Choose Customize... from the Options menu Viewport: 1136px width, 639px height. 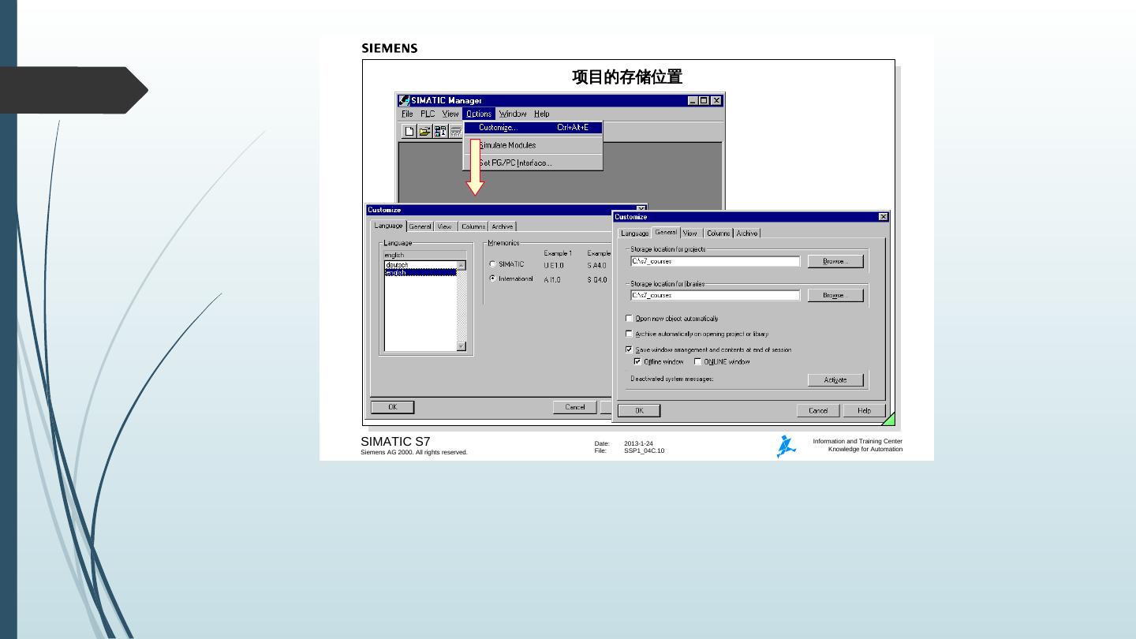pos(533,128)
